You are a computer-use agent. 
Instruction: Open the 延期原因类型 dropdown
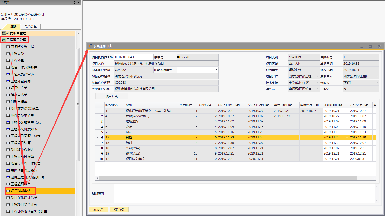pyautogui.click(x=216, y=70)
